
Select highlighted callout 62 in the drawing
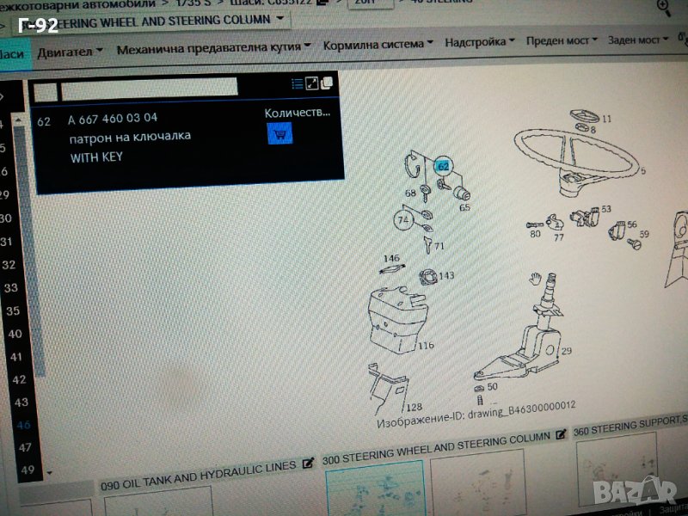(x=443, y=165)
